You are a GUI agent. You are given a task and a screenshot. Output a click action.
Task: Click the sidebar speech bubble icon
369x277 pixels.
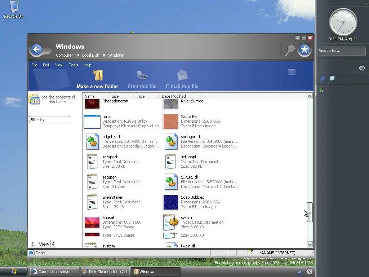[362, 68]
